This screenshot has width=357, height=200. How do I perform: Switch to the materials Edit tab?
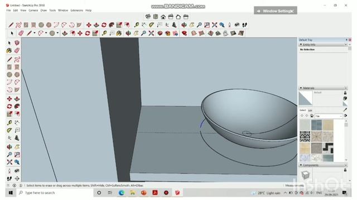(310, 111)
